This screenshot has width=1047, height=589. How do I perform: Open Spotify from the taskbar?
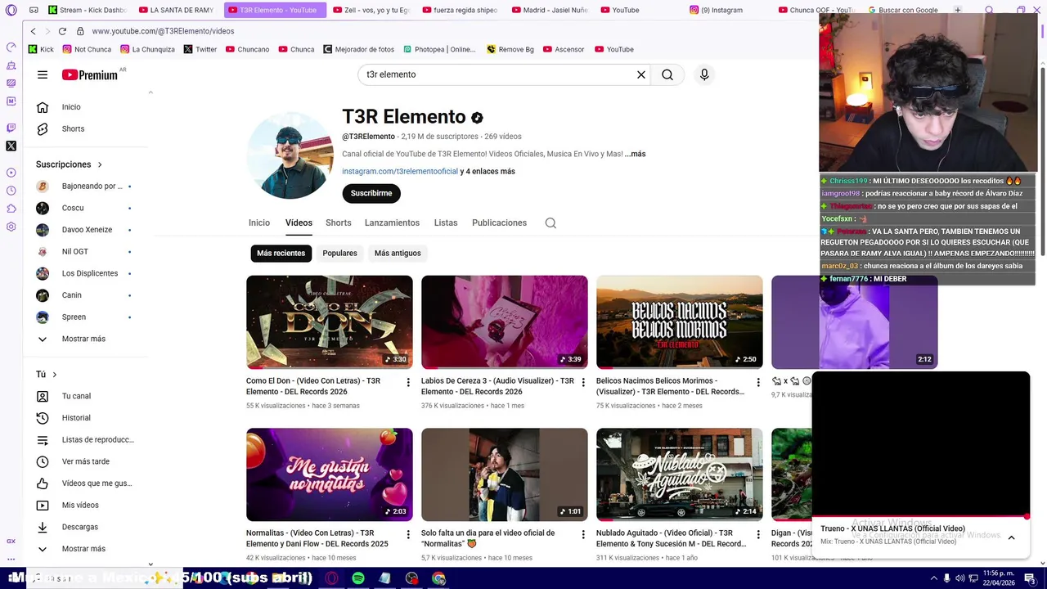358,578
